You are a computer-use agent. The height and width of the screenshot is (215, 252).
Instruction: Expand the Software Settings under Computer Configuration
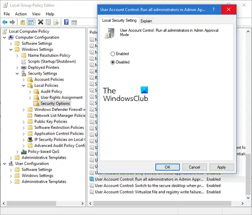click(11, 44)
